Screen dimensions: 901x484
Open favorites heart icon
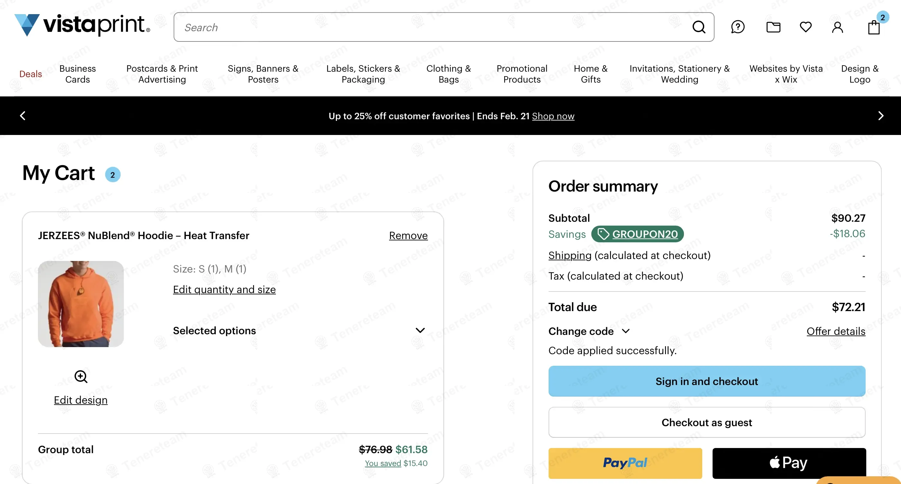[x=805, y=27]
